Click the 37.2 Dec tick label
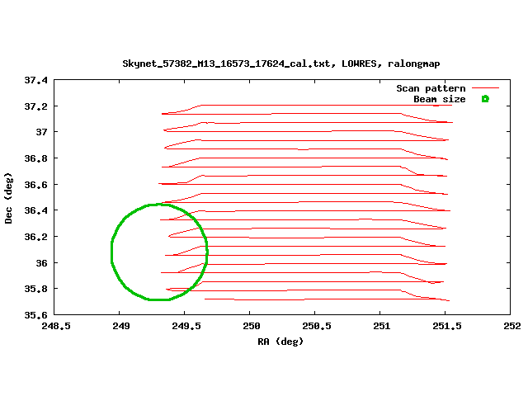The image size is (528, 396). coord(35,106)
